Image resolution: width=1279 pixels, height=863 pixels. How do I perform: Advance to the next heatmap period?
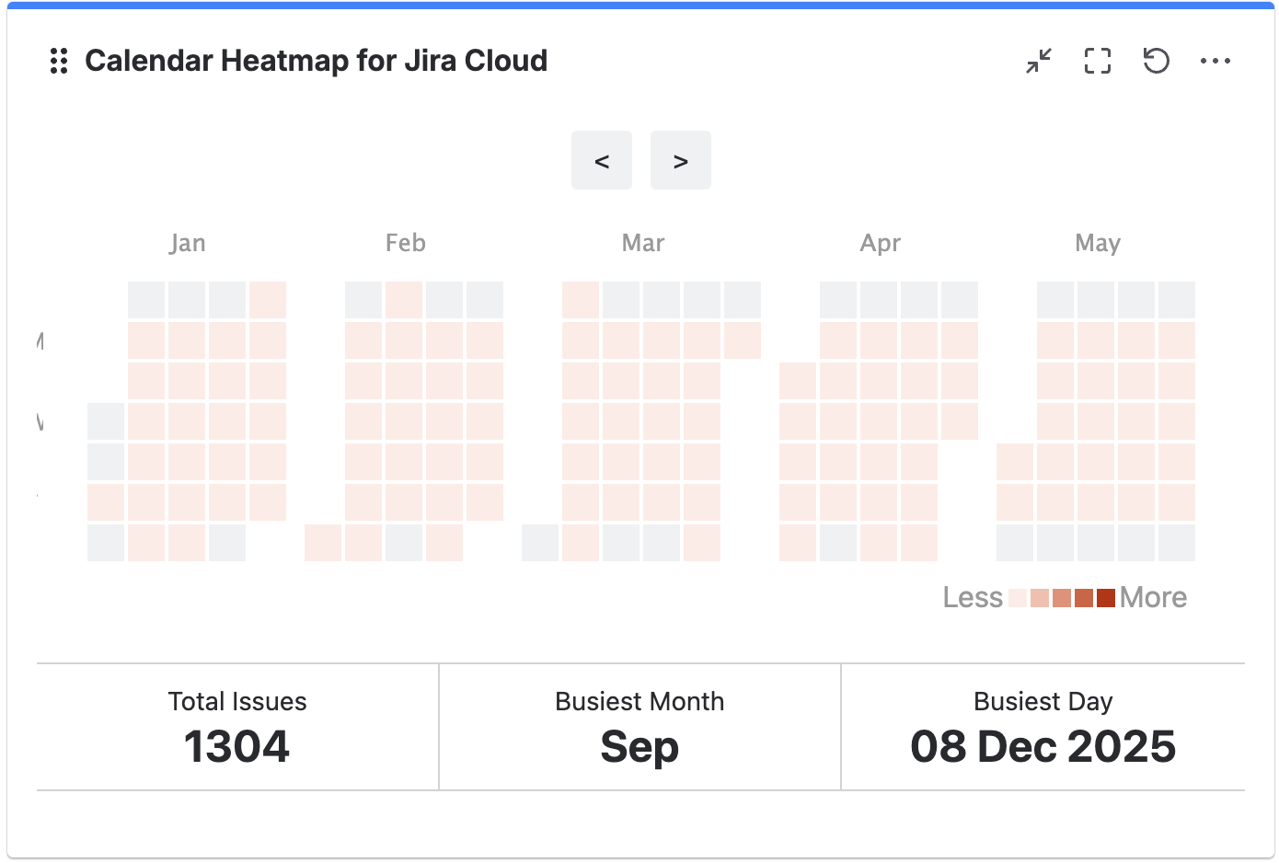click(681, 161)
